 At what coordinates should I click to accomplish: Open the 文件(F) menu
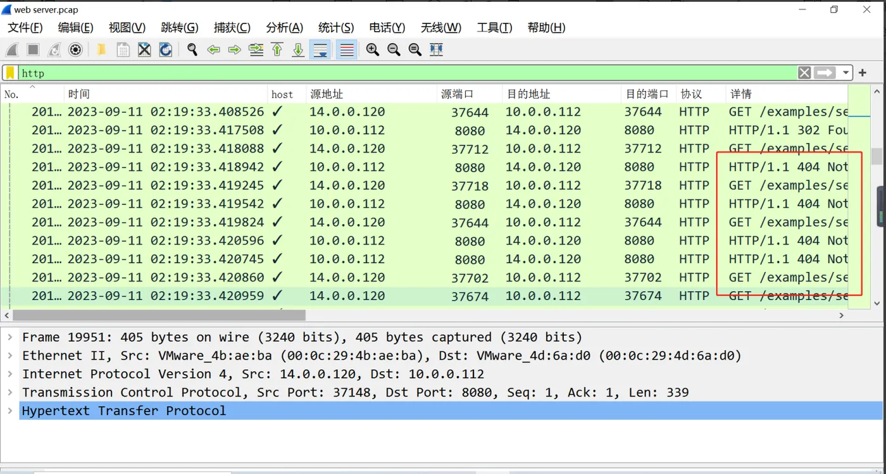25,27
